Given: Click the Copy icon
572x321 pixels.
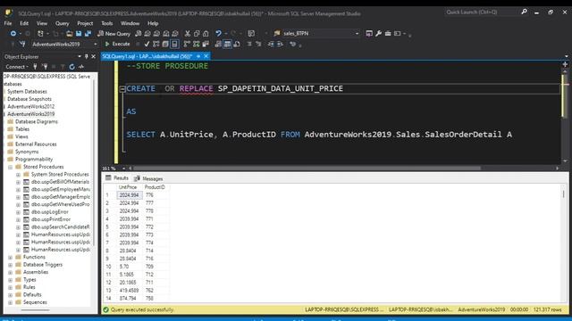Looking at the screenshot, I should coord(197,34).
